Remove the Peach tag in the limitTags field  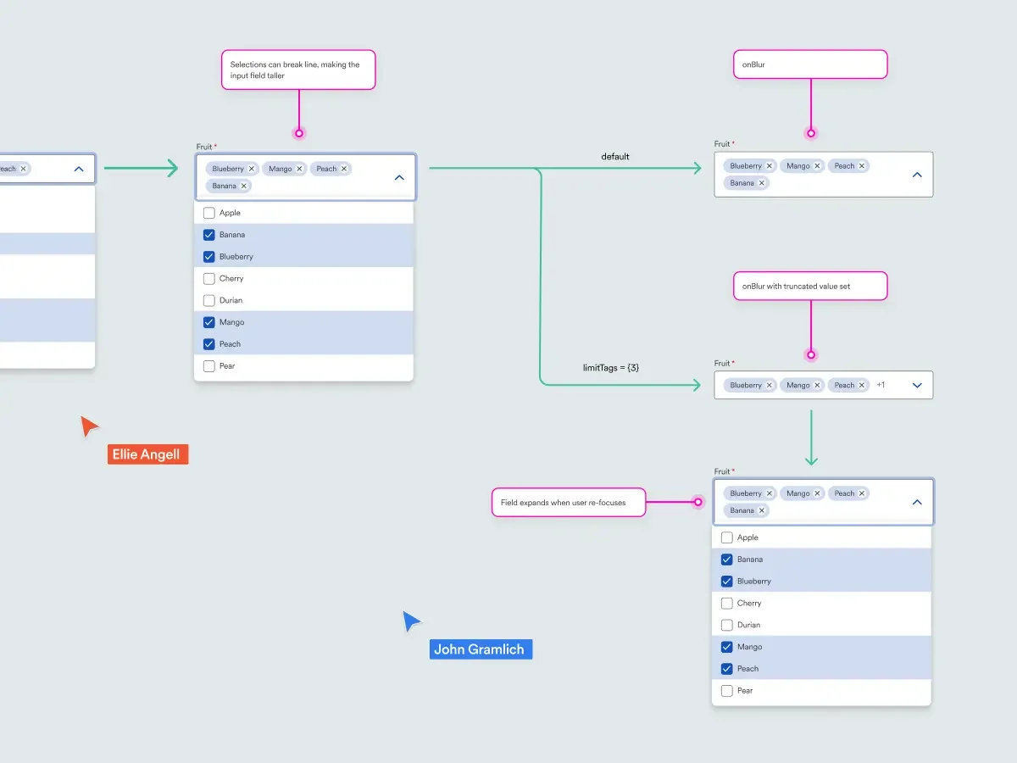[862, 385]
